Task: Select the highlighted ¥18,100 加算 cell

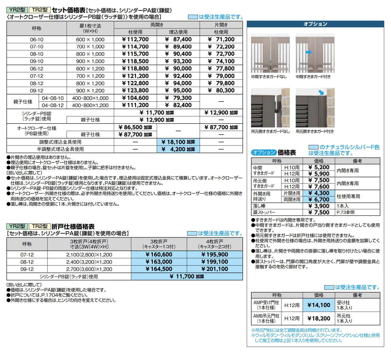Action: [x=178, y=142]
